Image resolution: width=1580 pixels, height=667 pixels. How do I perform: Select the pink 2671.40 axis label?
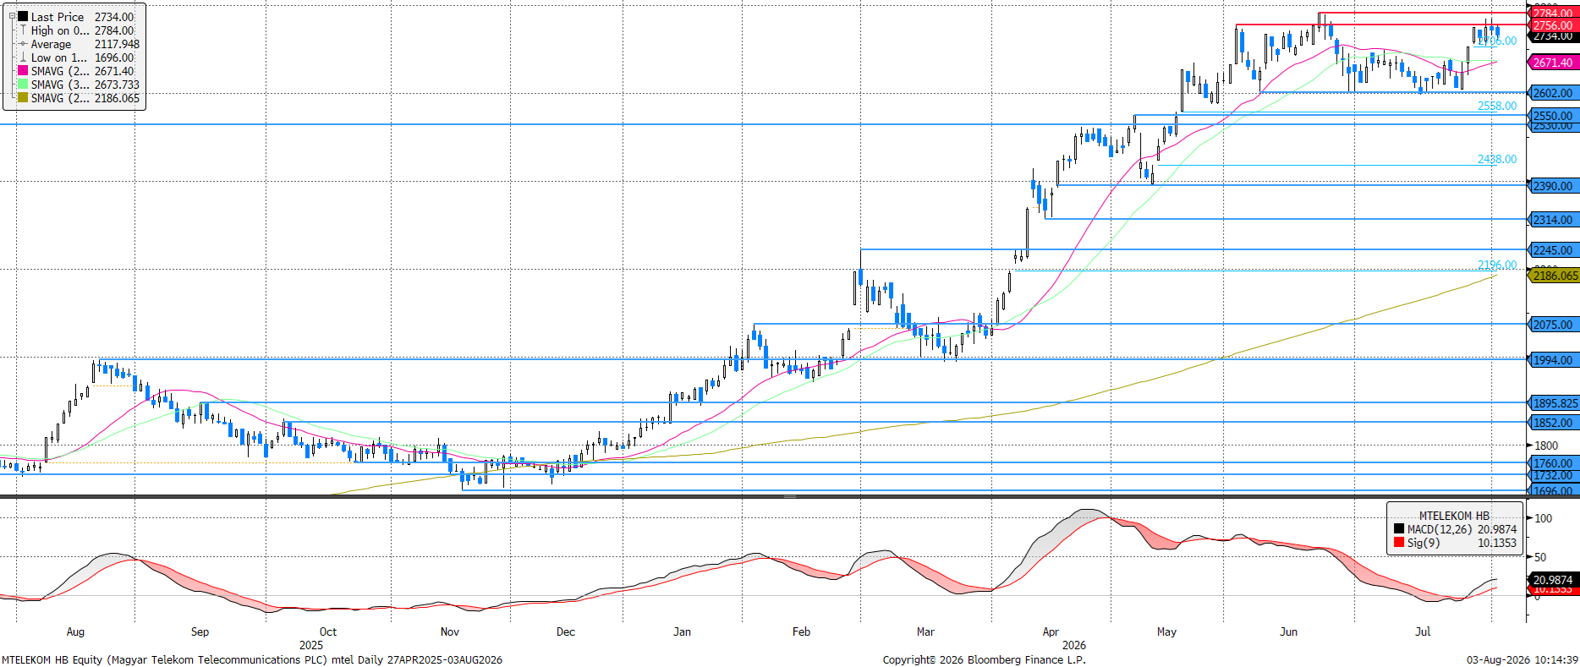click(1554, 63)
